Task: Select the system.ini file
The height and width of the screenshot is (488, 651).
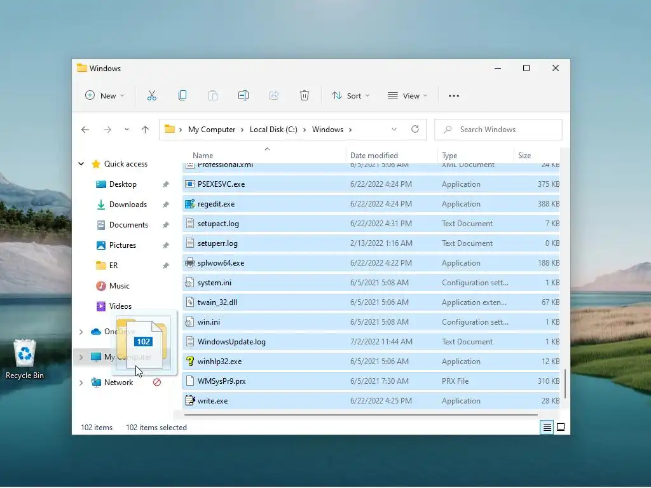Action: (371, 283)
